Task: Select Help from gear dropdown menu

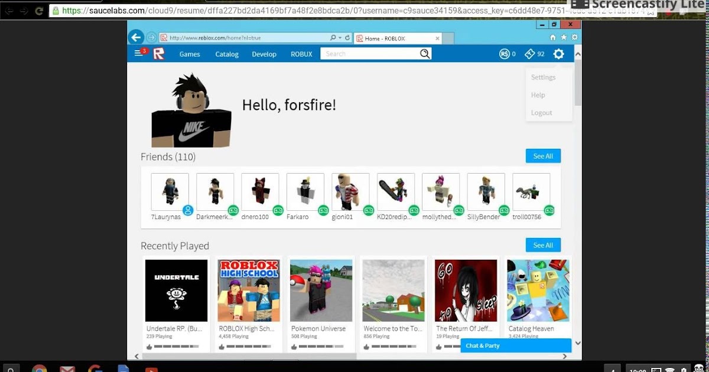Action: 538,95
